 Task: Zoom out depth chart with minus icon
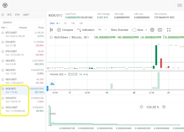point(141,107)
